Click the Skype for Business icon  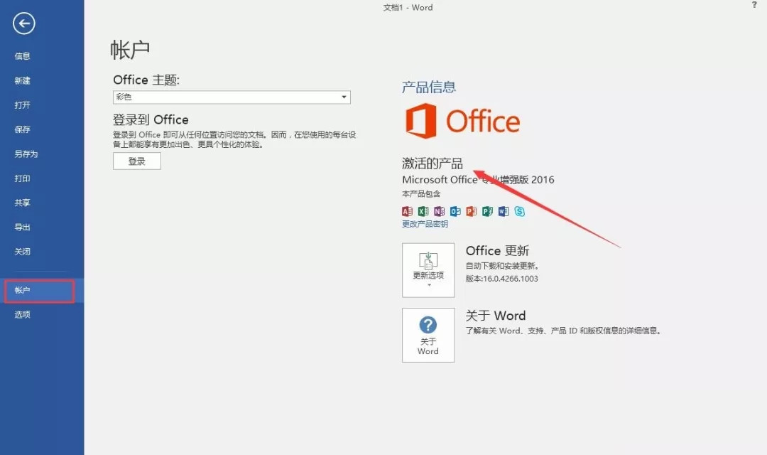point(519,211)
